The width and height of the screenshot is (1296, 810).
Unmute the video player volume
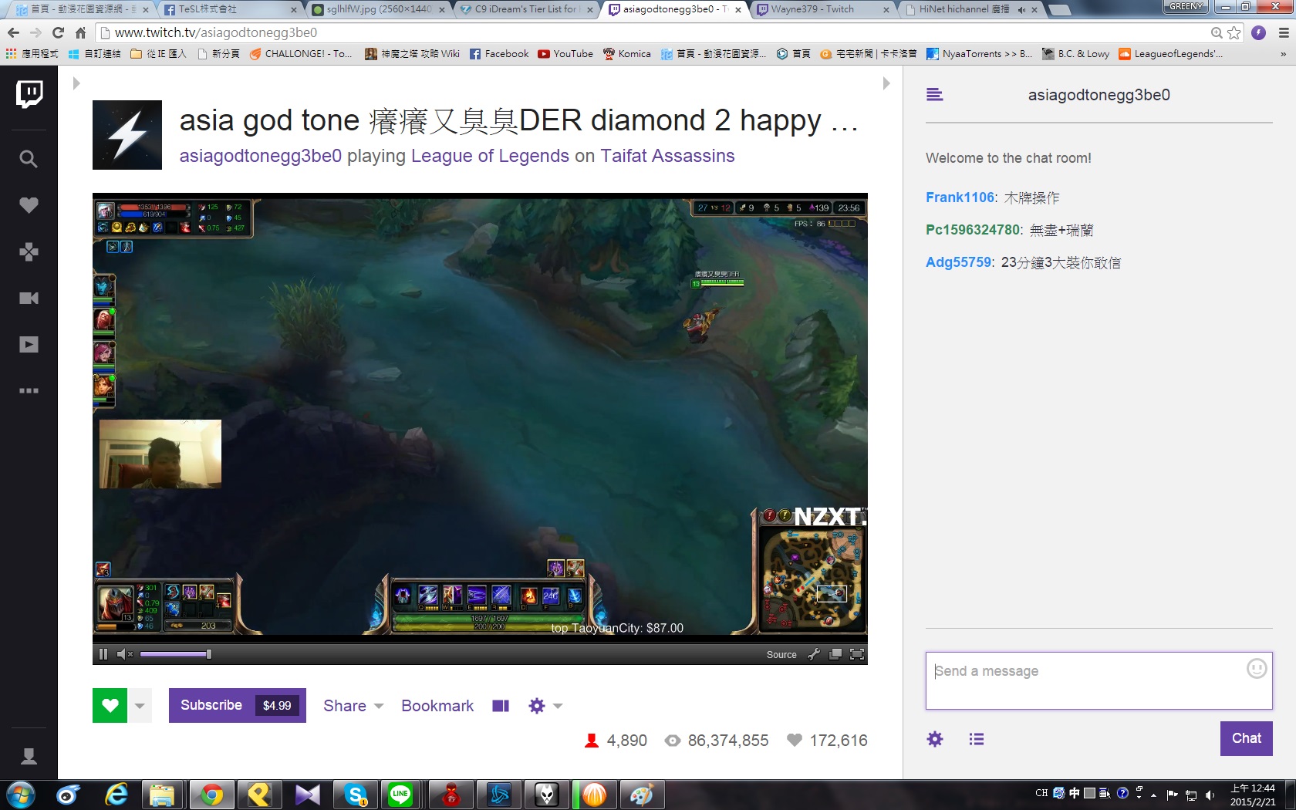(123, 654)
